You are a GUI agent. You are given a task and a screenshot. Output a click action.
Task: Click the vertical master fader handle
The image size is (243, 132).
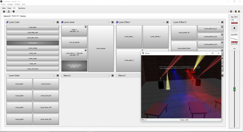tap(234, 89)
